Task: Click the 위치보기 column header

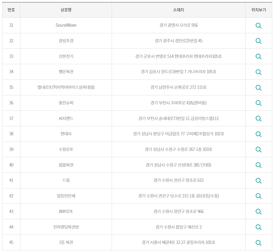Action: pyautogui.click(x=259, y=10)
